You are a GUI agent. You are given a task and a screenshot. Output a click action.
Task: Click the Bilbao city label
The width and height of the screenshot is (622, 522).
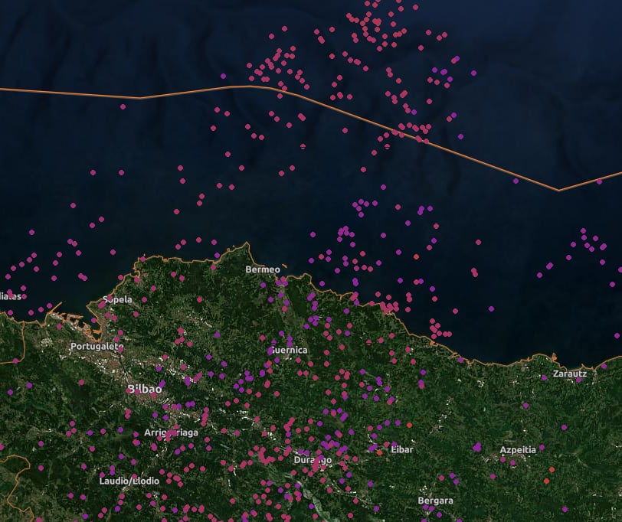pyautogui.click(x=145, y=390)
